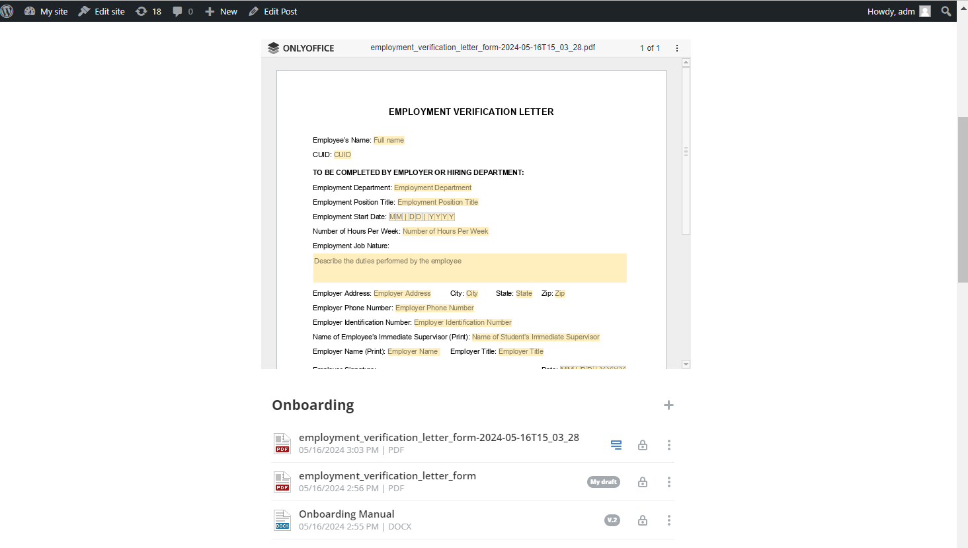The image size is (968, 548).
Task: Open three-dot menu for Onboarding Manual
Action: (669, 520)
